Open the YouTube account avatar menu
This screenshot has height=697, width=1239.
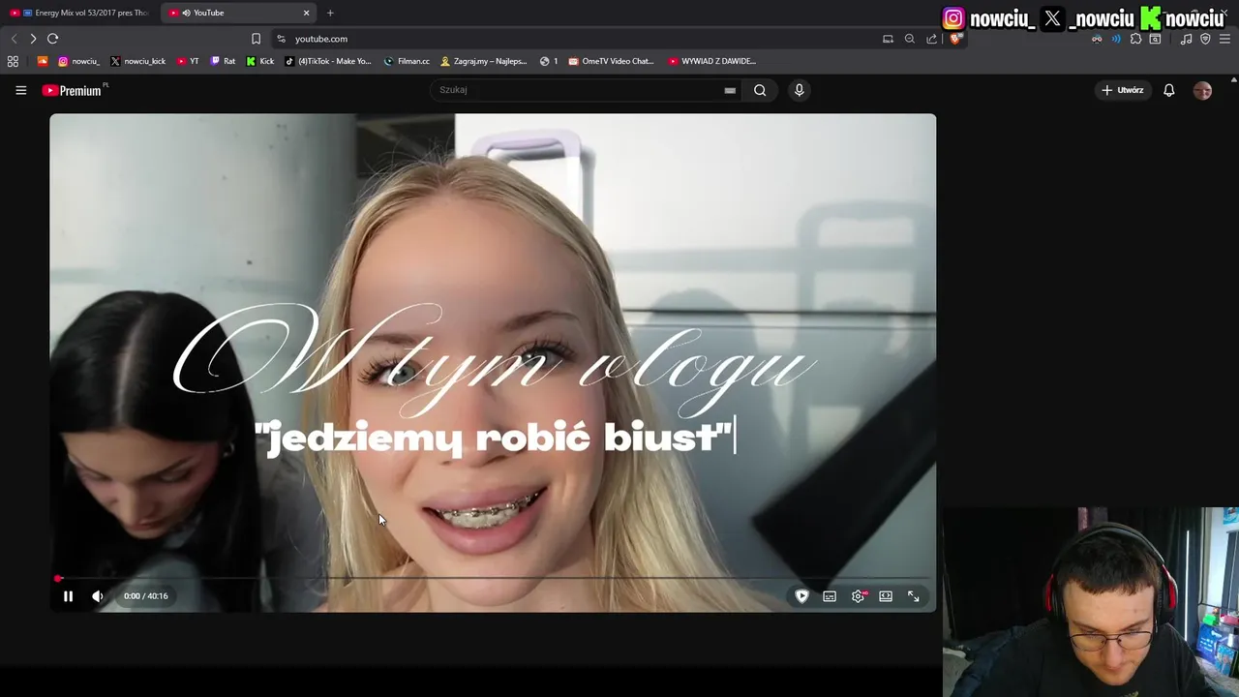pos(1202,90)
